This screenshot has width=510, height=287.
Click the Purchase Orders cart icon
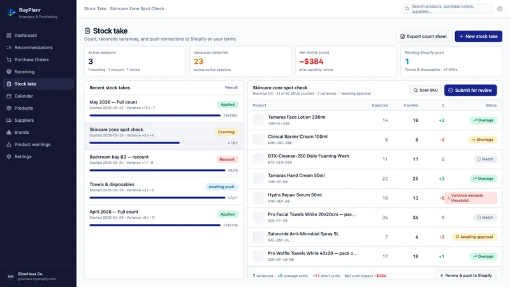click(9, 59)
